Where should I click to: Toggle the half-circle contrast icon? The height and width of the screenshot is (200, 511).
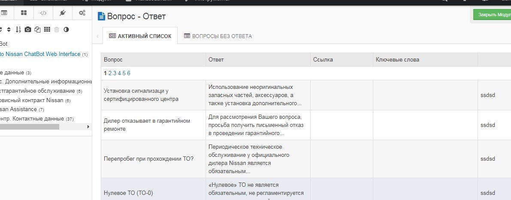click(x=66, y=29)
